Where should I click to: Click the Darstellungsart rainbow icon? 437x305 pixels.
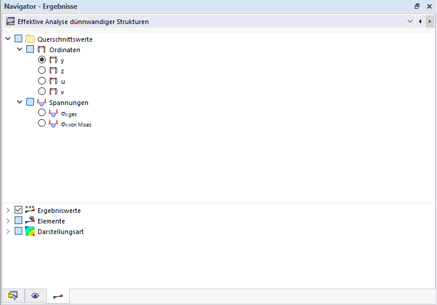pos(30,231)
